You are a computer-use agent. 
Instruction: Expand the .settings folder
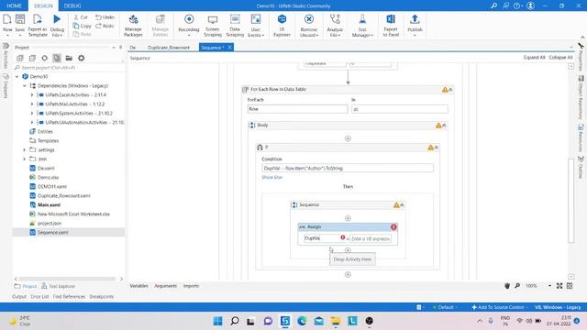click(25, 149)
